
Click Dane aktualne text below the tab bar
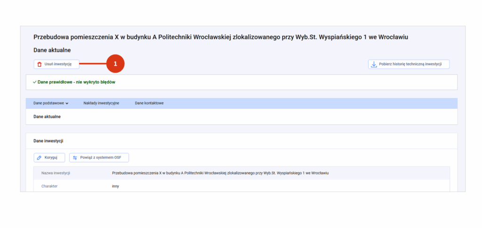click(x=47, y=117)
